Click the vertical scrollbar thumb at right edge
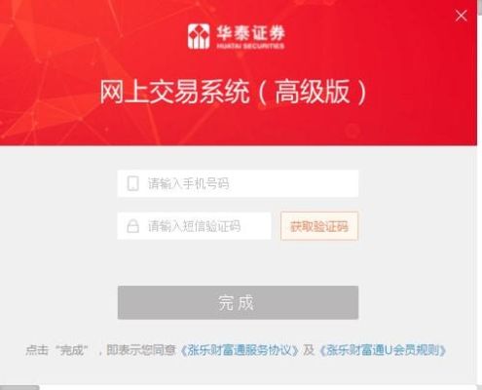Screen dimensions: 482x390 [x=480, y=7]
